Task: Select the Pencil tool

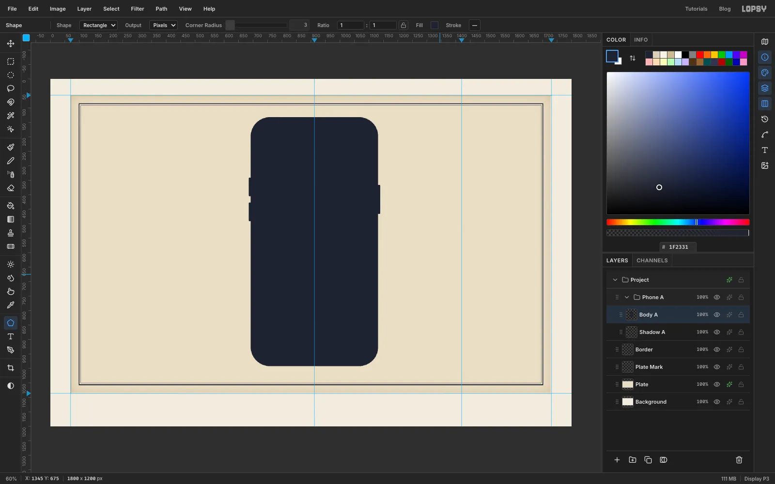Action: (x=11, y=161)
